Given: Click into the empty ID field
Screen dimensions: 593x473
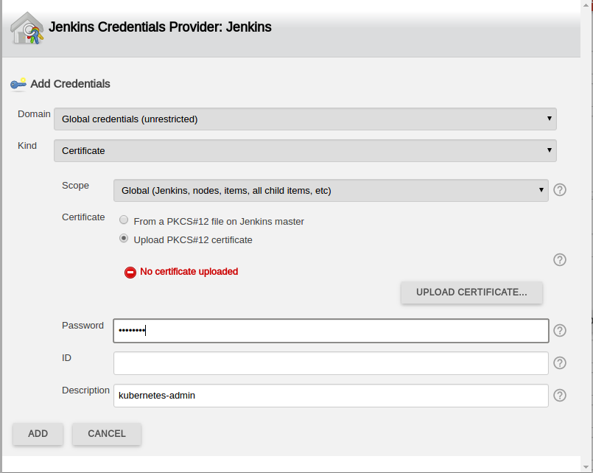Looking at the screenshot, I should click(x=331, y=363).
